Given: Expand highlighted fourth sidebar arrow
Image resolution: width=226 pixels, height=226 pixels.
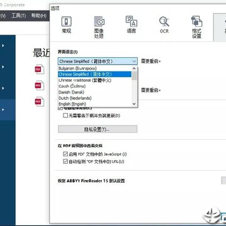Looking at the screenshot, I should pyautogui.click(x=3, y=110).
